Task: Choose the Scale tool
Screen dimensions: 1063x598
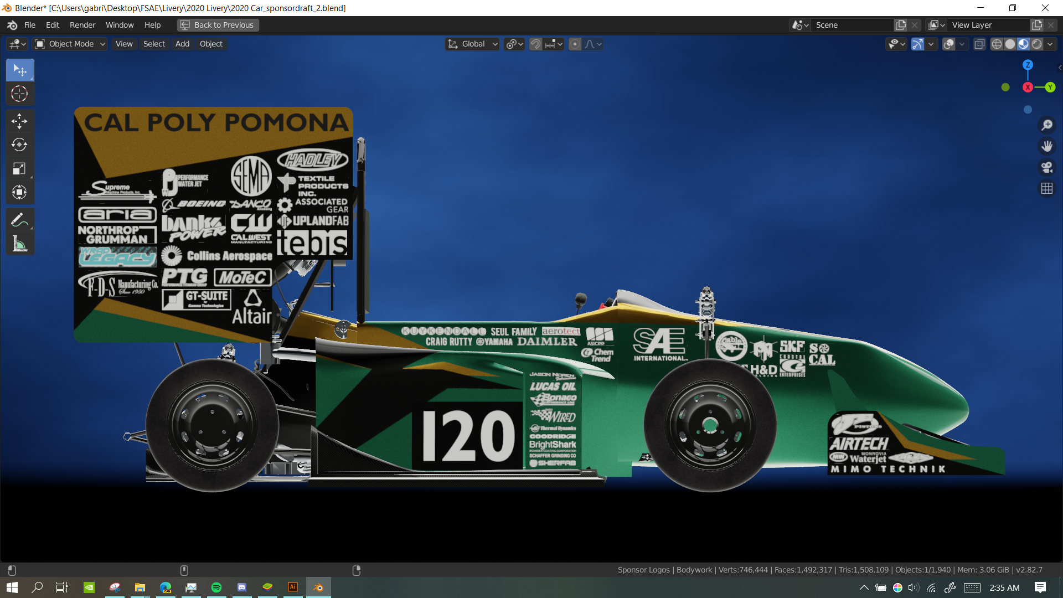Action: point(20,169)
